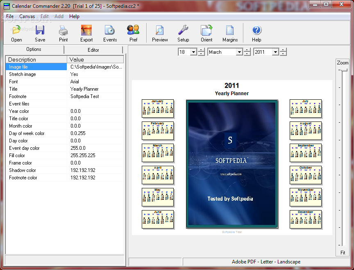Select the Shadow color row
Screen dimensions: 354x270
[65, 170]
